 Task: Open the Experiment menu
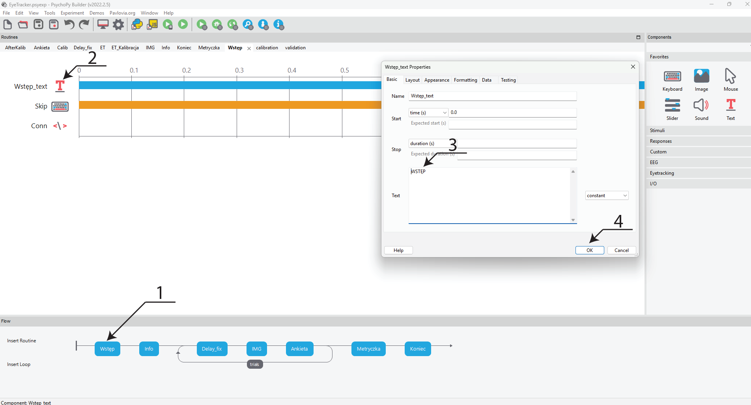point(72,13)
